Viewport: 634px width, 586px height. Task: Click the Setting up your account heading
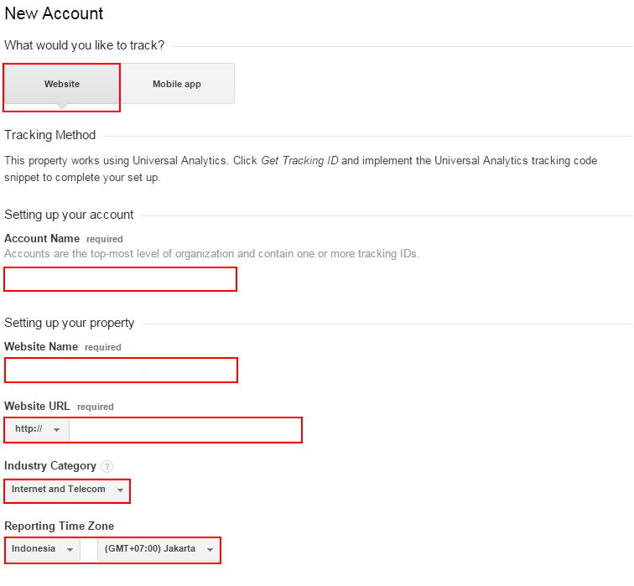pos(69,215)
